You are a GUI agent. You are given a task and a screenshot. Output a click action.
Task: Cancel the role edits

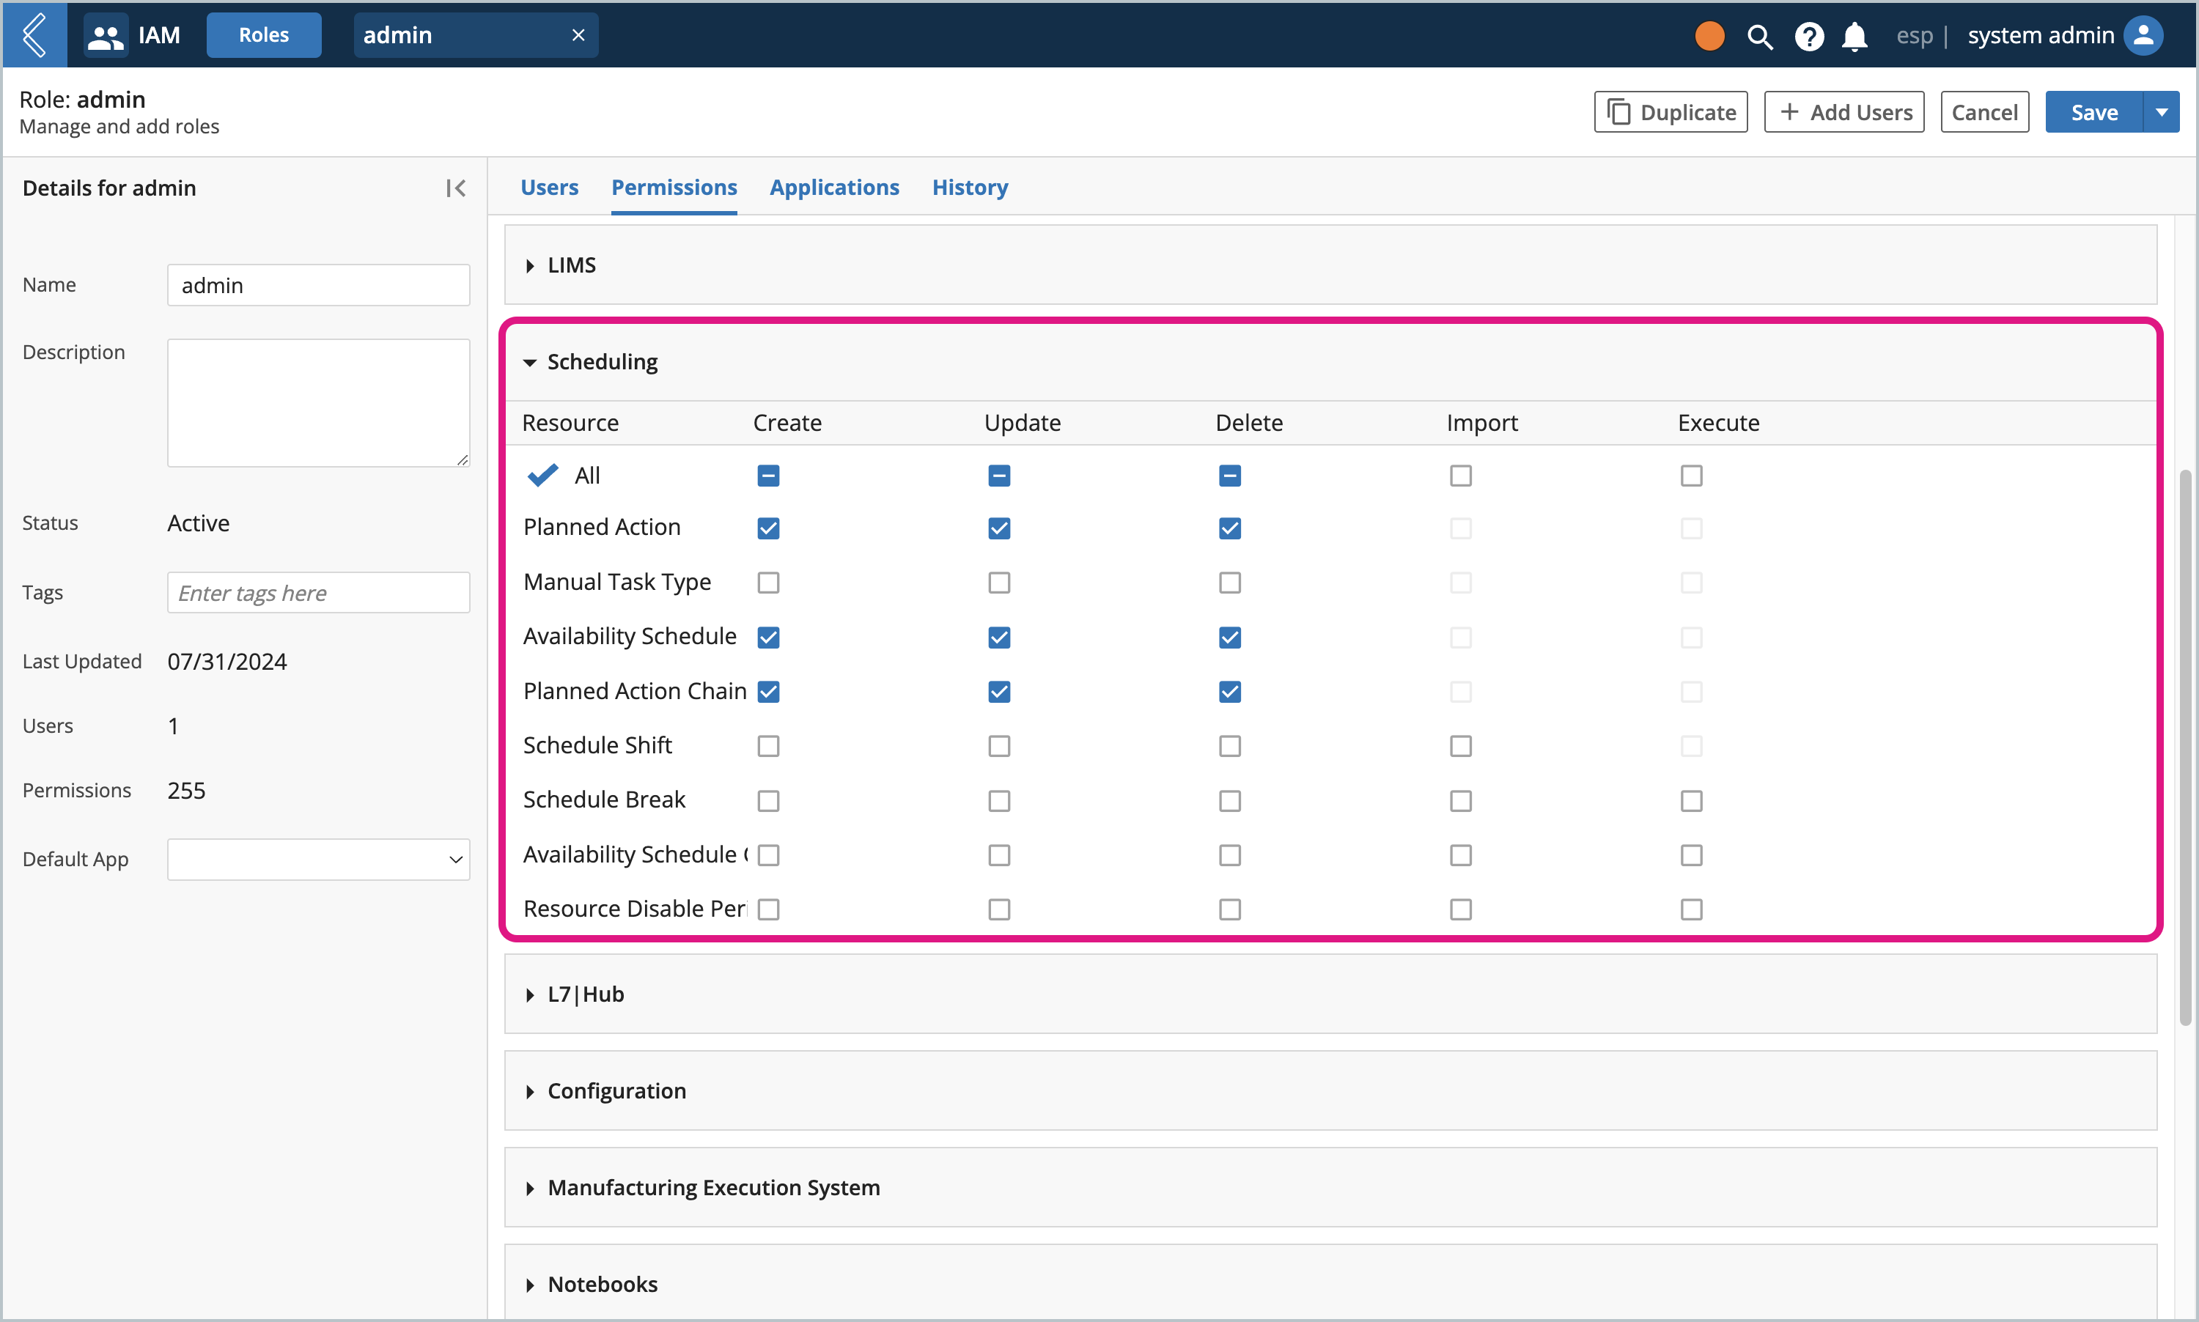point(1984,112)
